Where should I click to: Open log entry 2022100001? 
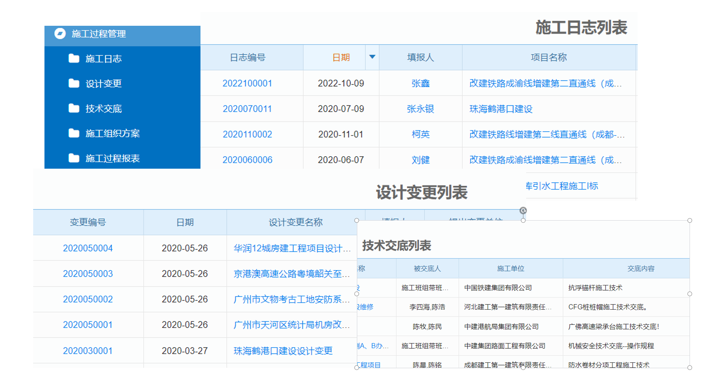click(247, 83)
